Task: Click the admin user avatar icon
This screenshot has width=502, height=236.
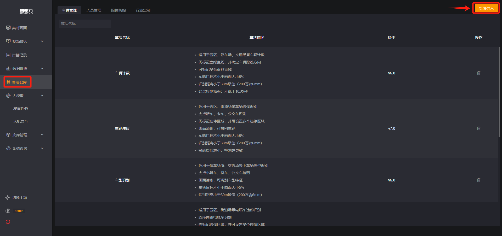Action: [x=8, y=211]
